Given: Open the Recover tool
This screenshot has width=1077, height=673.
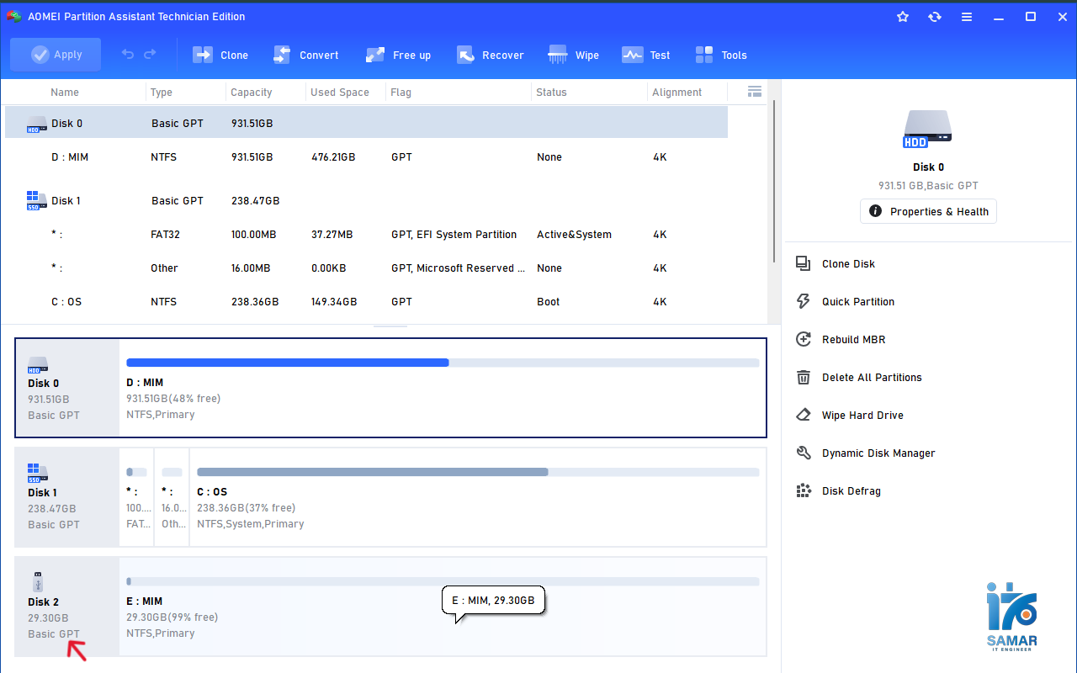Looking at the screenshot, I should [490, 56].
